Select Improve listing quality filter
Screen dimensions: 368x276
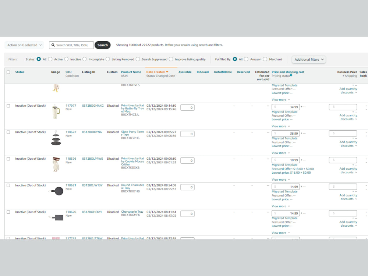coord(171,59)
